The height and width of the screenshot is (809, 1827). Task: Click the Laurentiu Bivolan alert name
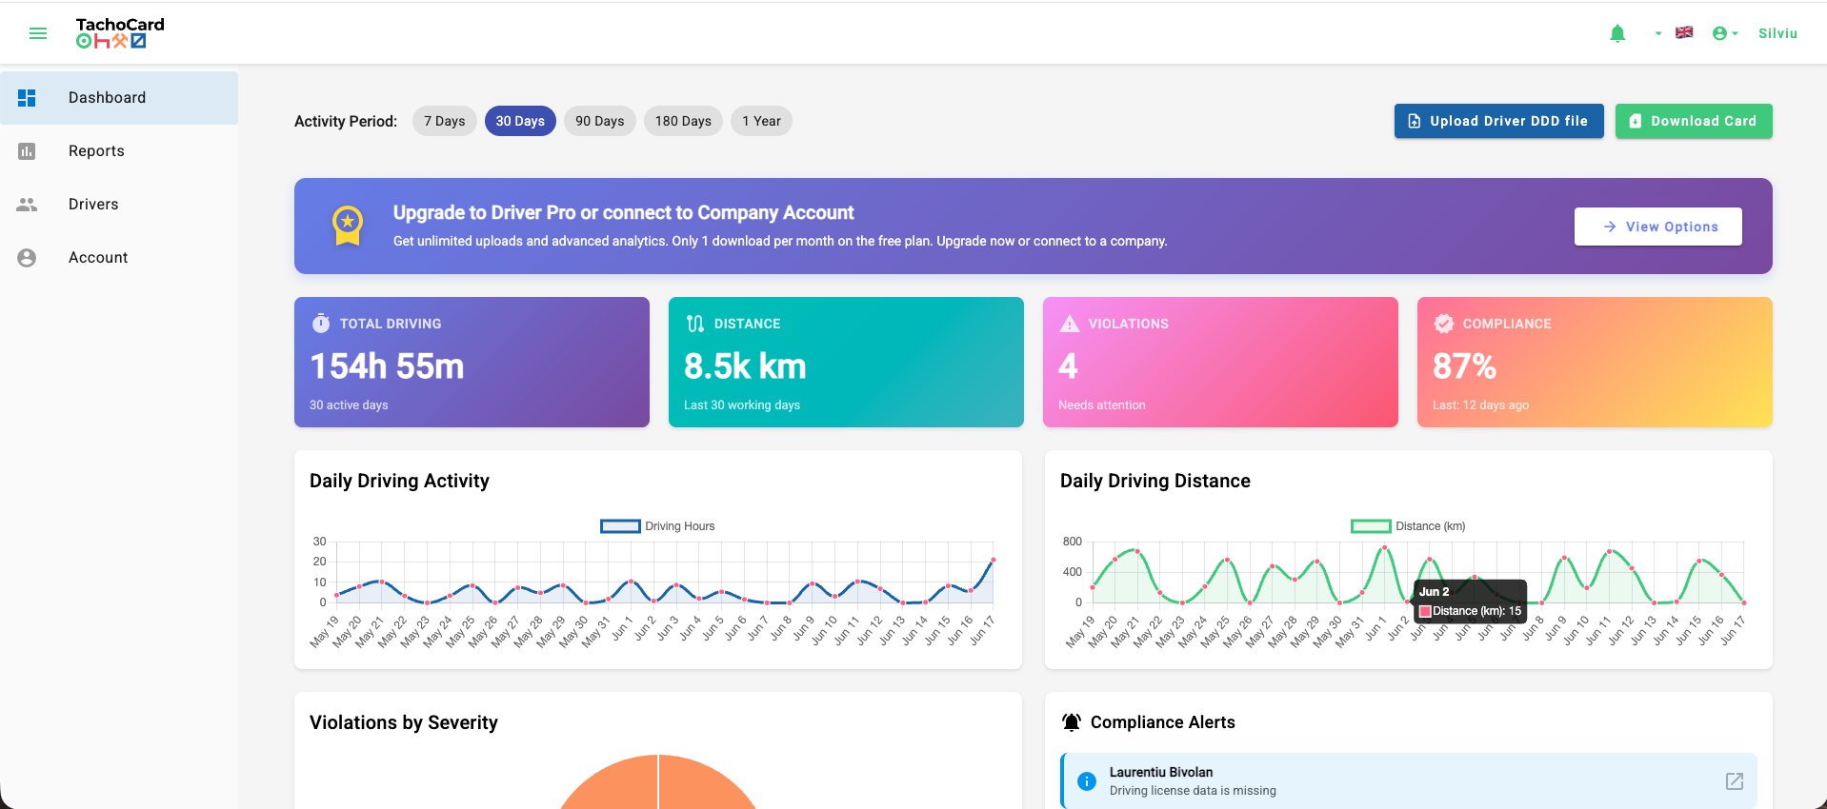coord(1161,772)
